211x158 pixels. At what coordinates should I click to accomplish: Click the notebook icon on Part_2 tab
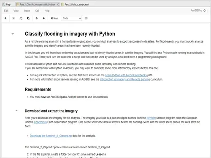[62, 5]
